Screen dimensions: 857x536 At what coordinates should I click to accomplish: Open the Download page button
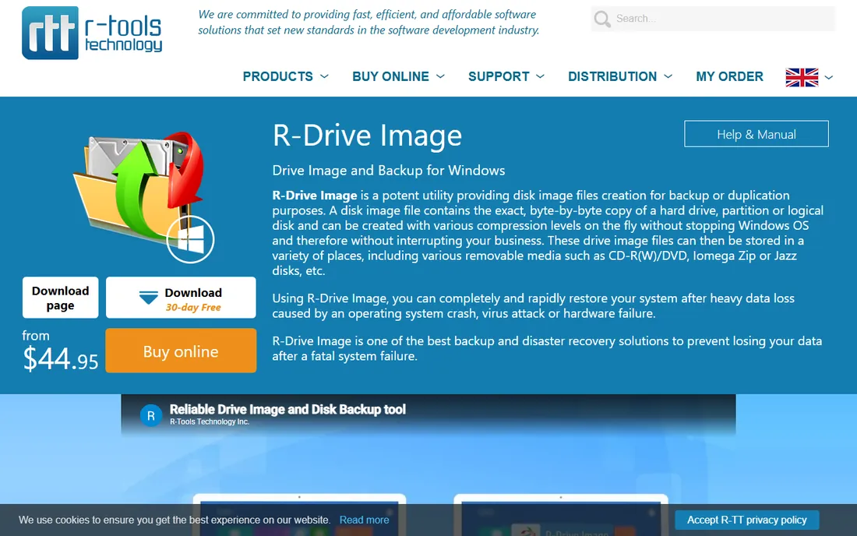tap(60, 298)
